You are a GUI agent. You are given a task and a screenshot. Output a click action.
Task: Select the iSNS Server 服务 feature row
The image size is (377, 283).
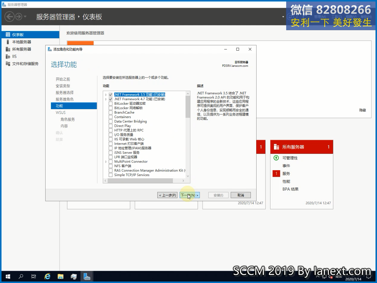[x=127, y=153]
